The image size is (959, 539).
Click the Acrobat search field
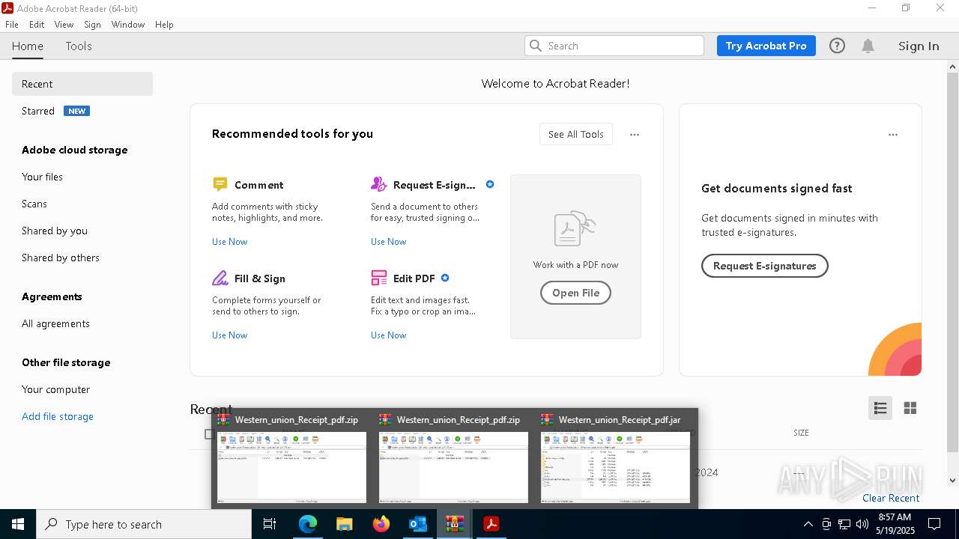click(614, 46)
